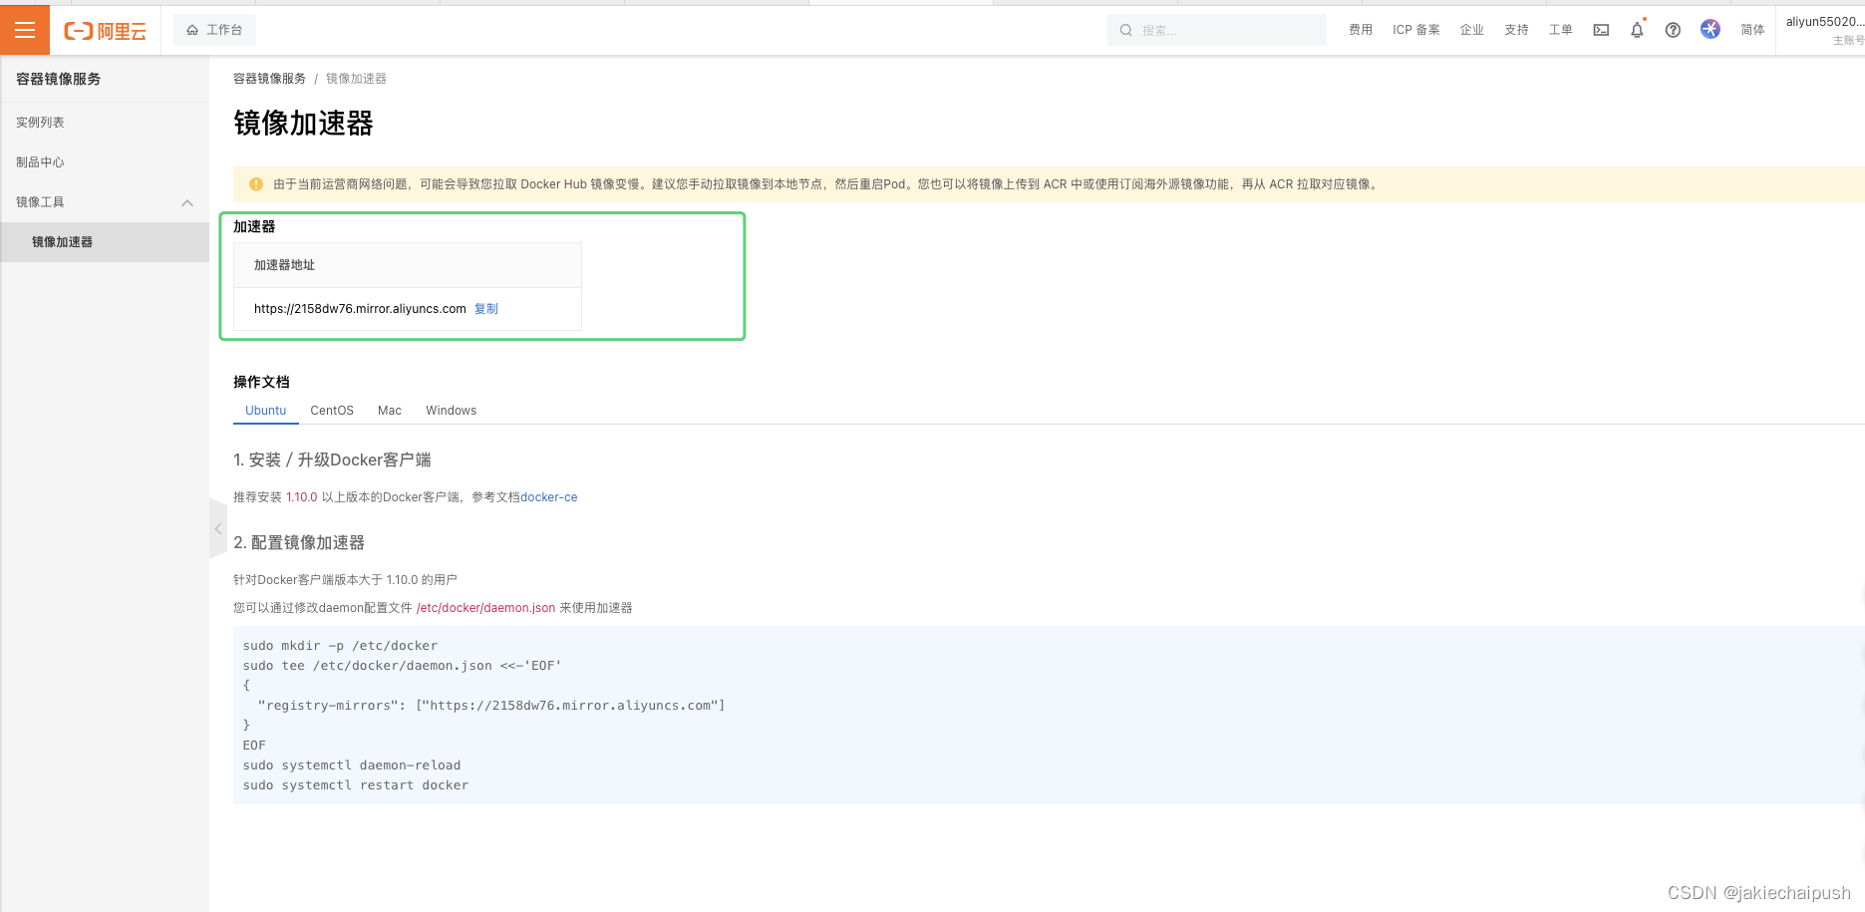Screen dimensions: 1865x912
Task: Switch to the Mac tab
Action: tap(390, 411)
